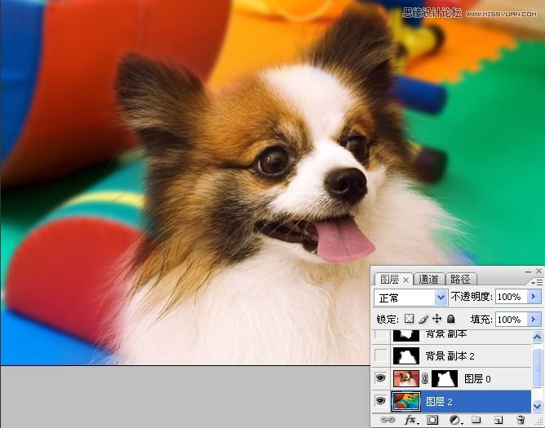The height and width of the screenshot is (428, 545).
Task: Show the 背景 副本 2 layer
Action: 381,355
